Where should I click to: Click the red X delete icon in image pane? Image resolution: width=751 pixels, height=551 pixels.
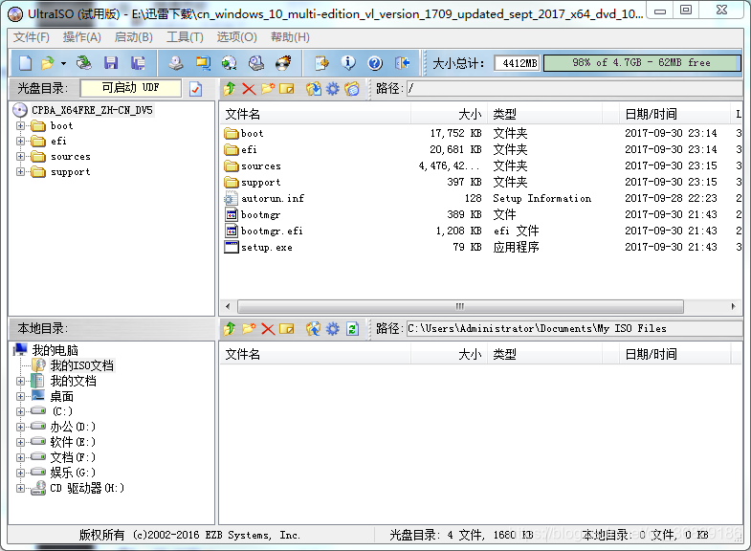(x=249, y=89)
